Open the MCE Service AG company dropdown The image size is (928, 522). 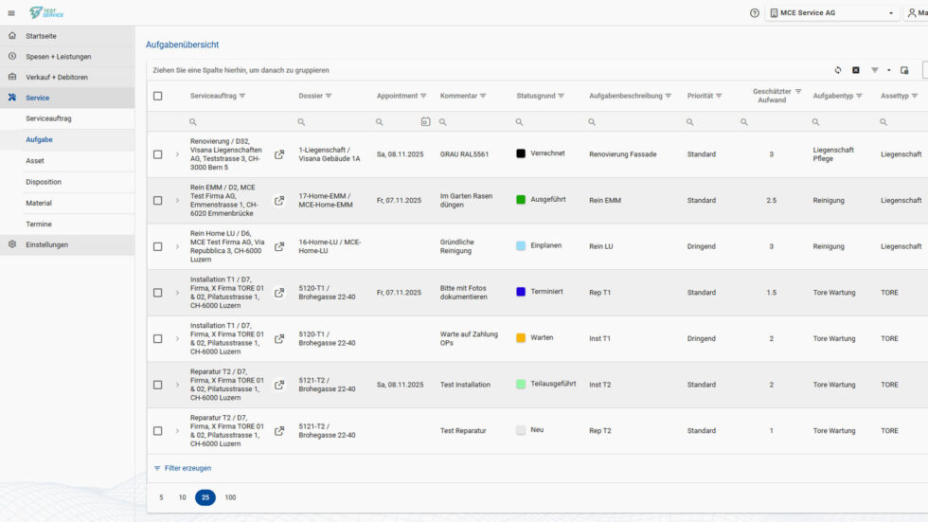832,13
